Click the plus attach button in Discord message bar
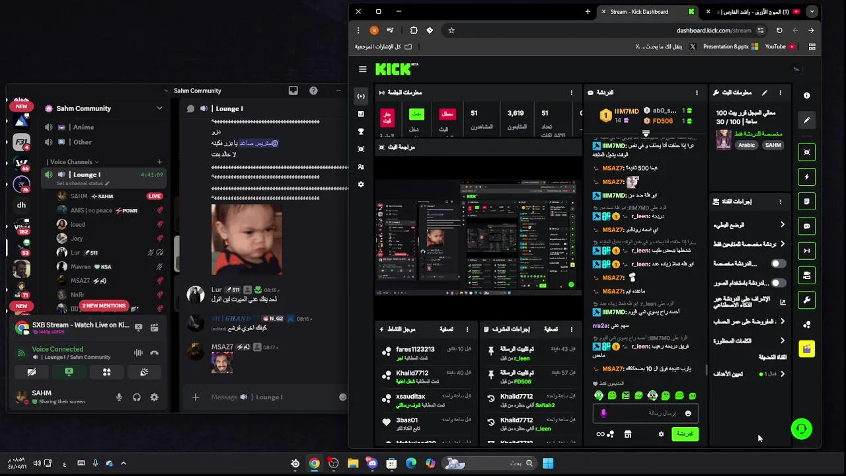The image size is (846, 476). click(195, 397)
